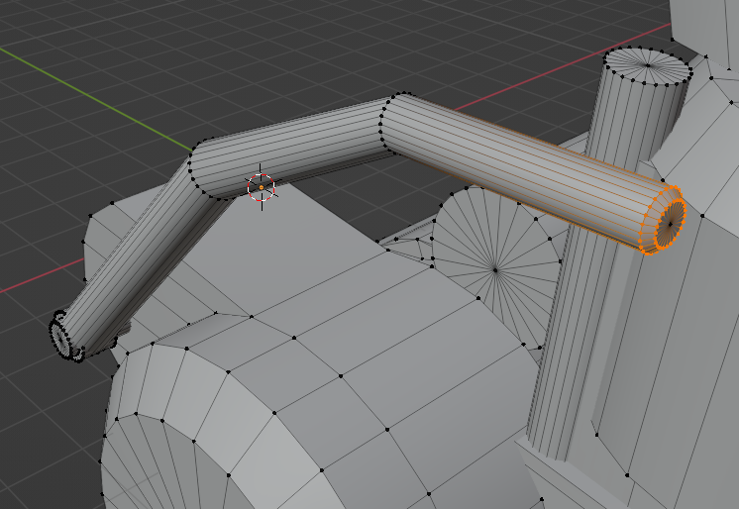Select the center vertex of the radial disc face

coord(495,270)
